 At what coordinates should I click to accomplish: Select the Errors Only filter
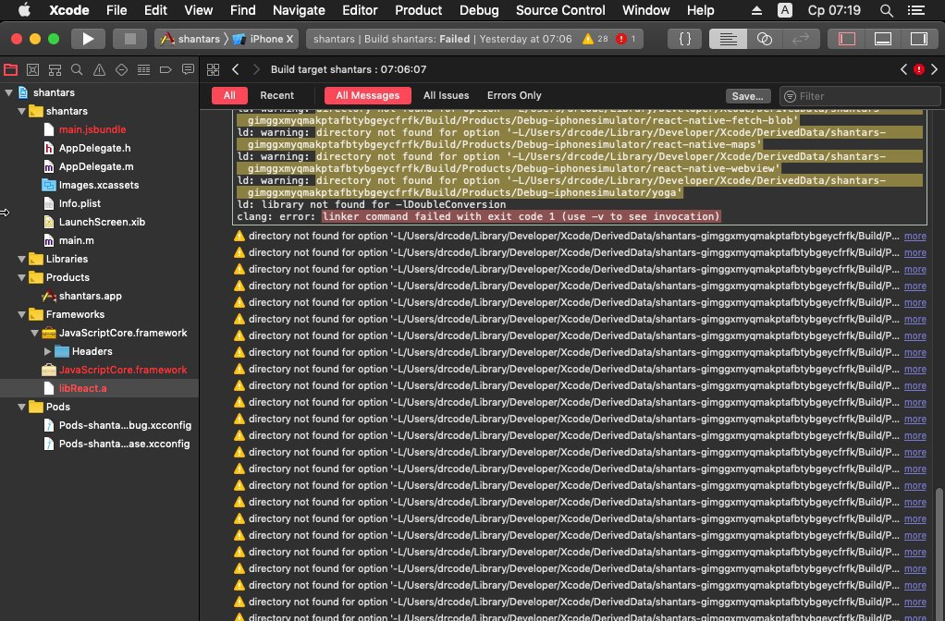tap(514, 96)
